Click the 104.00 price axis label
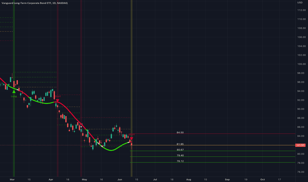Viewport: 308px width, 182px height. coord(301,46)
